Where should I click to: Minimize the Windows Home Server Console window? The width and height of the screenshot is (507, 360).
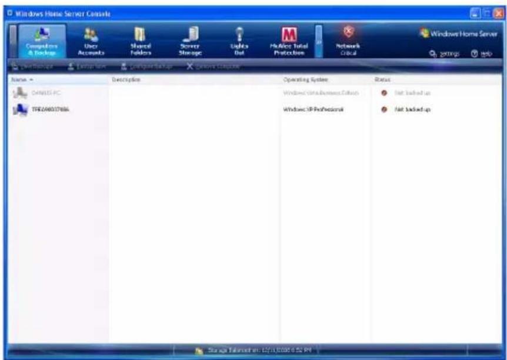click(x=475, y=14)
